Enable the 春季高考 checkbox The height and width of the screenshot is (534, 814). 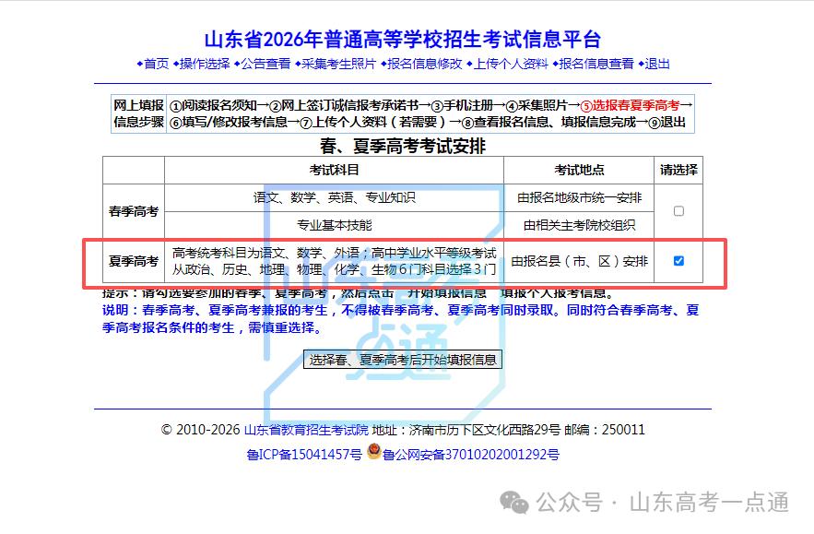point(678,210)
